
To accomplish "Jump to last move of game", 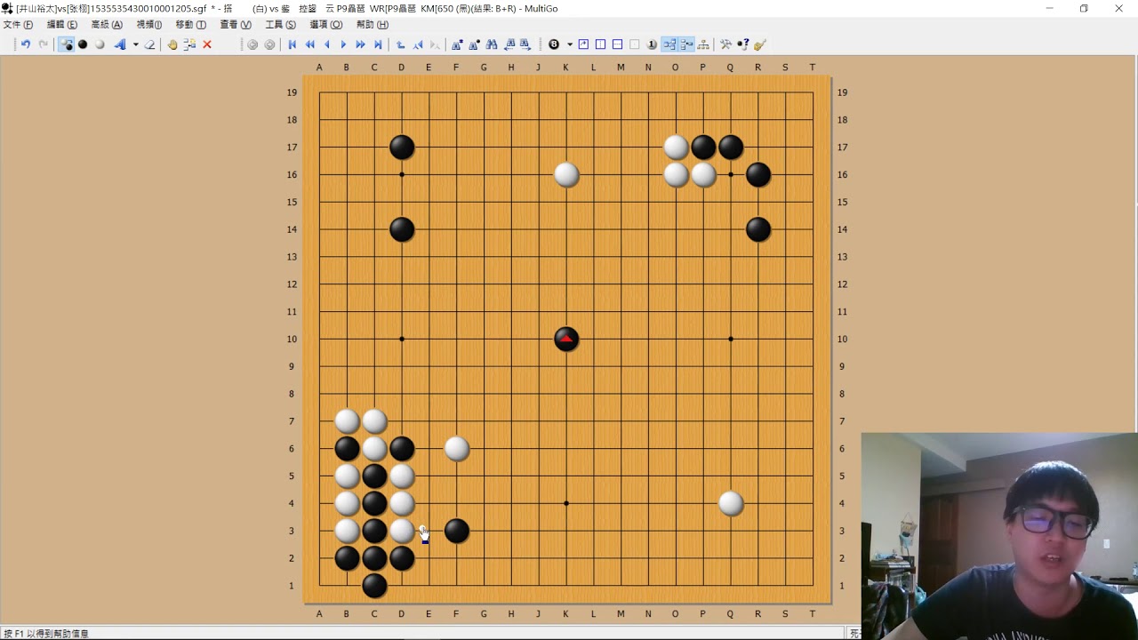I will (x=378, y=44).
